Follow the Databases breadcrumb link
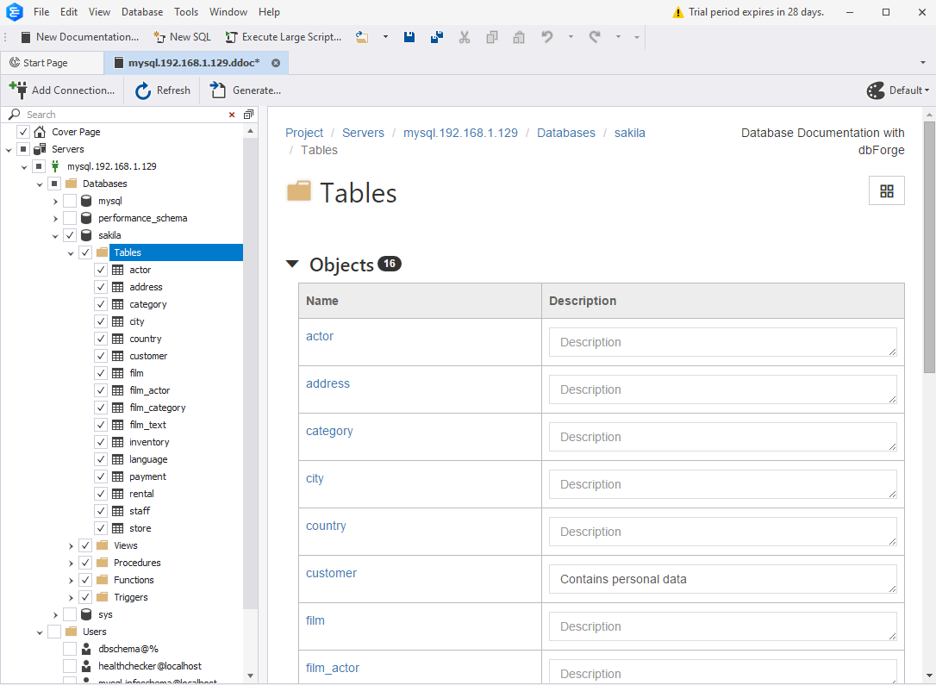Screen dimensions: 936x685 (566, 133)
